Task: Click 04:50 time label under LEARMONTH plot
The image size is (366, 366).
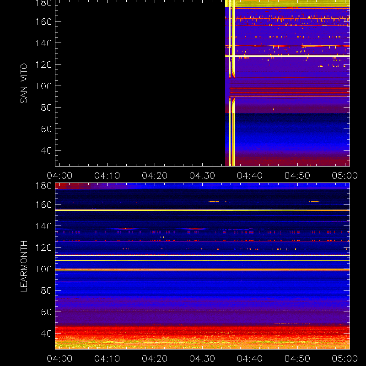Action: click(297, 359)
